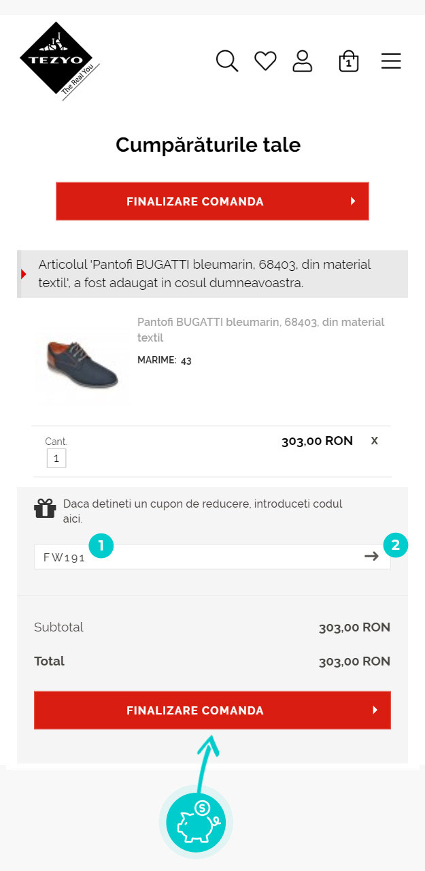Viewport: 425px width, 871px height.
Task: Open the search magnifier icon
Action: pyautogui.click(x=227, y=61)
